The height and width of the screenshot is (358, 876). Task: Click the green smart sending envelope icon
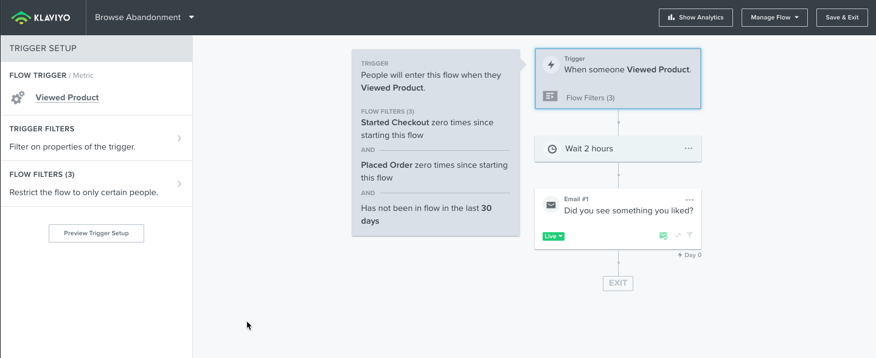tap(664, 236)
